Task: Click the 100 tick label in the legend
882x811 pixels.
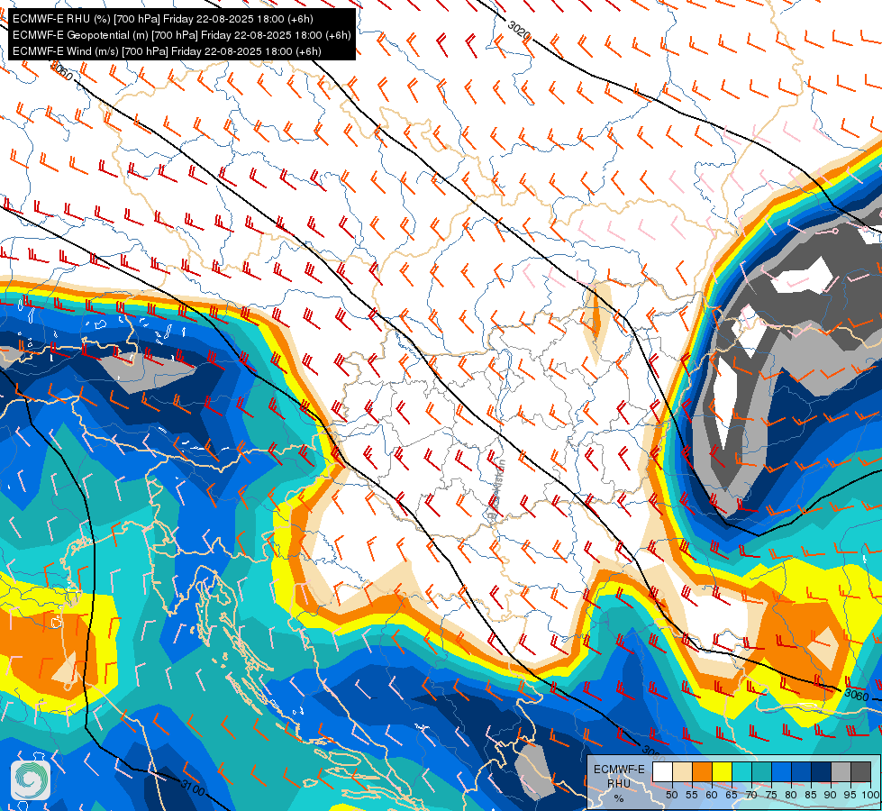Action: coord(871,795)
